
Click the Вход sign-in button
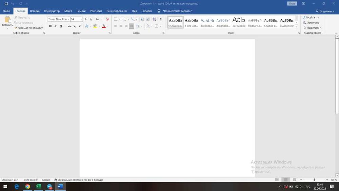pos(292,4)
